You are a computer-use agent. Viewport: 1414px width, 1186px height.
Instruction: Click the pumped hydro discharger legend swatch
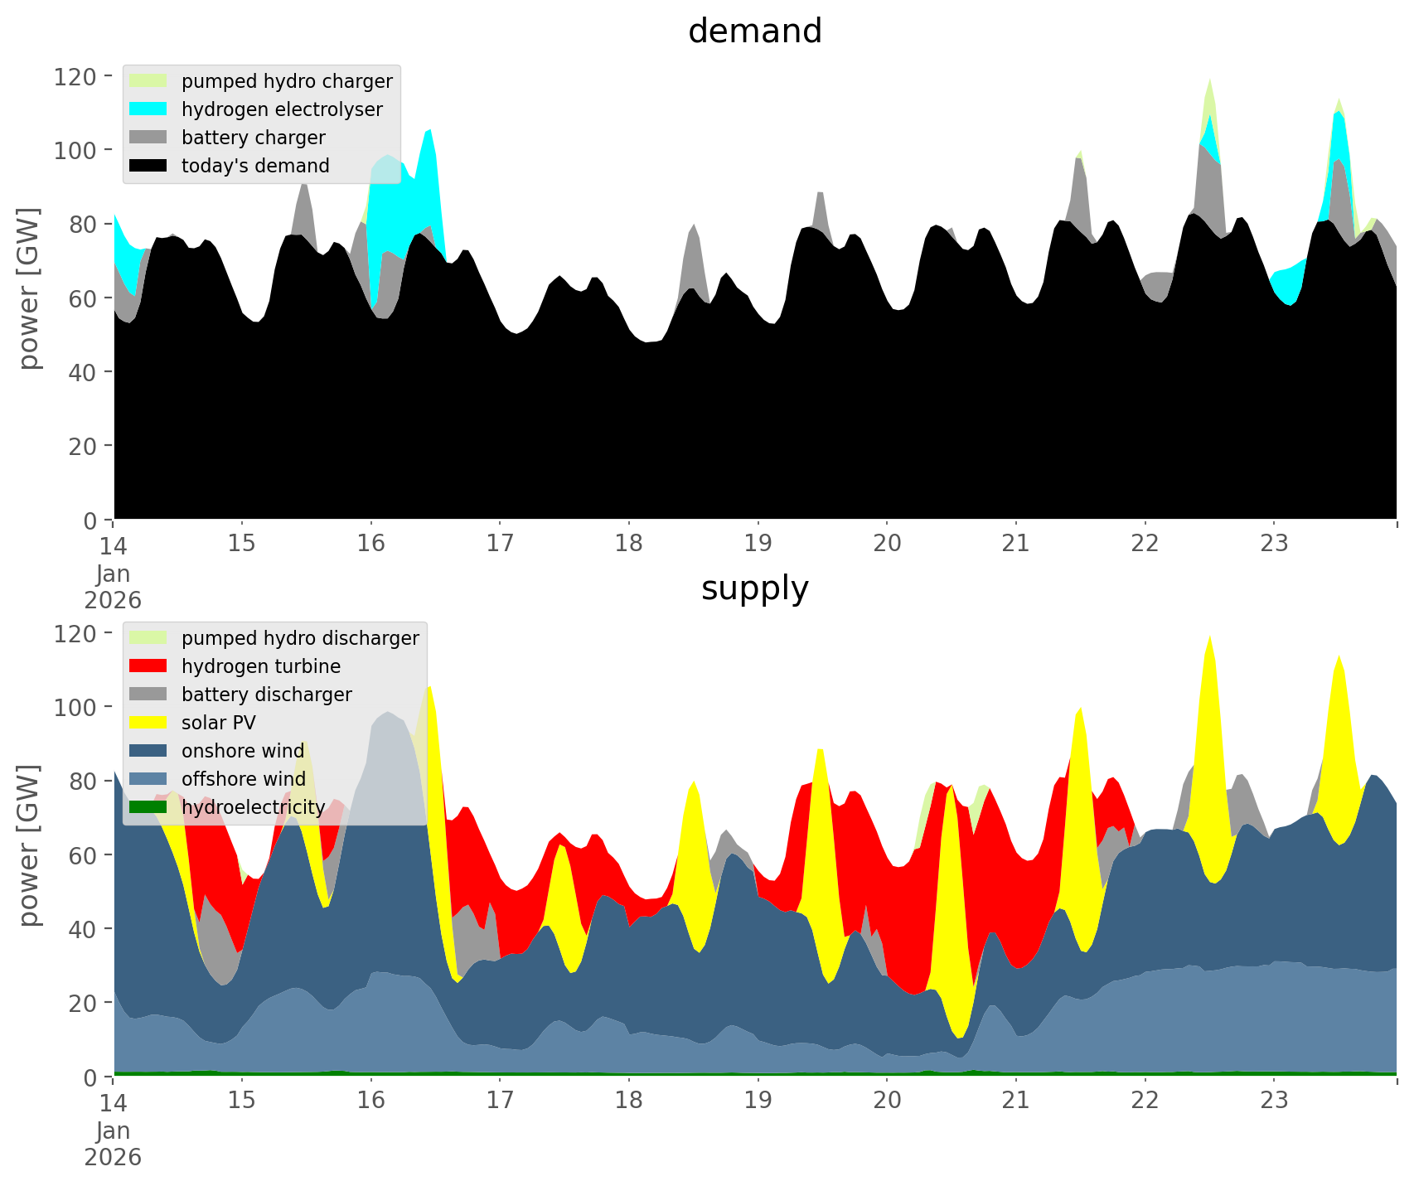pos(148,638)
